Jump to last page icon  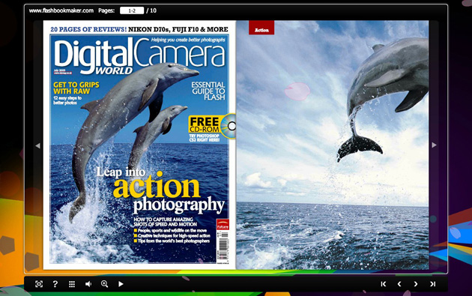[x=432, y=284]
